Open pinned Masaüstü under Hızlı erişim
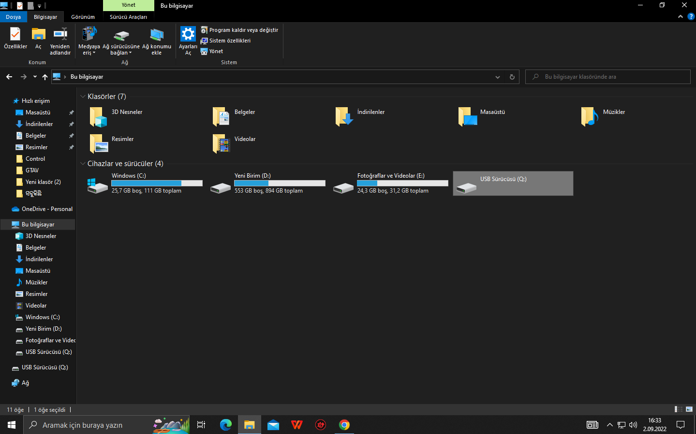Screen dimensions: 696x434 point(38,112)
